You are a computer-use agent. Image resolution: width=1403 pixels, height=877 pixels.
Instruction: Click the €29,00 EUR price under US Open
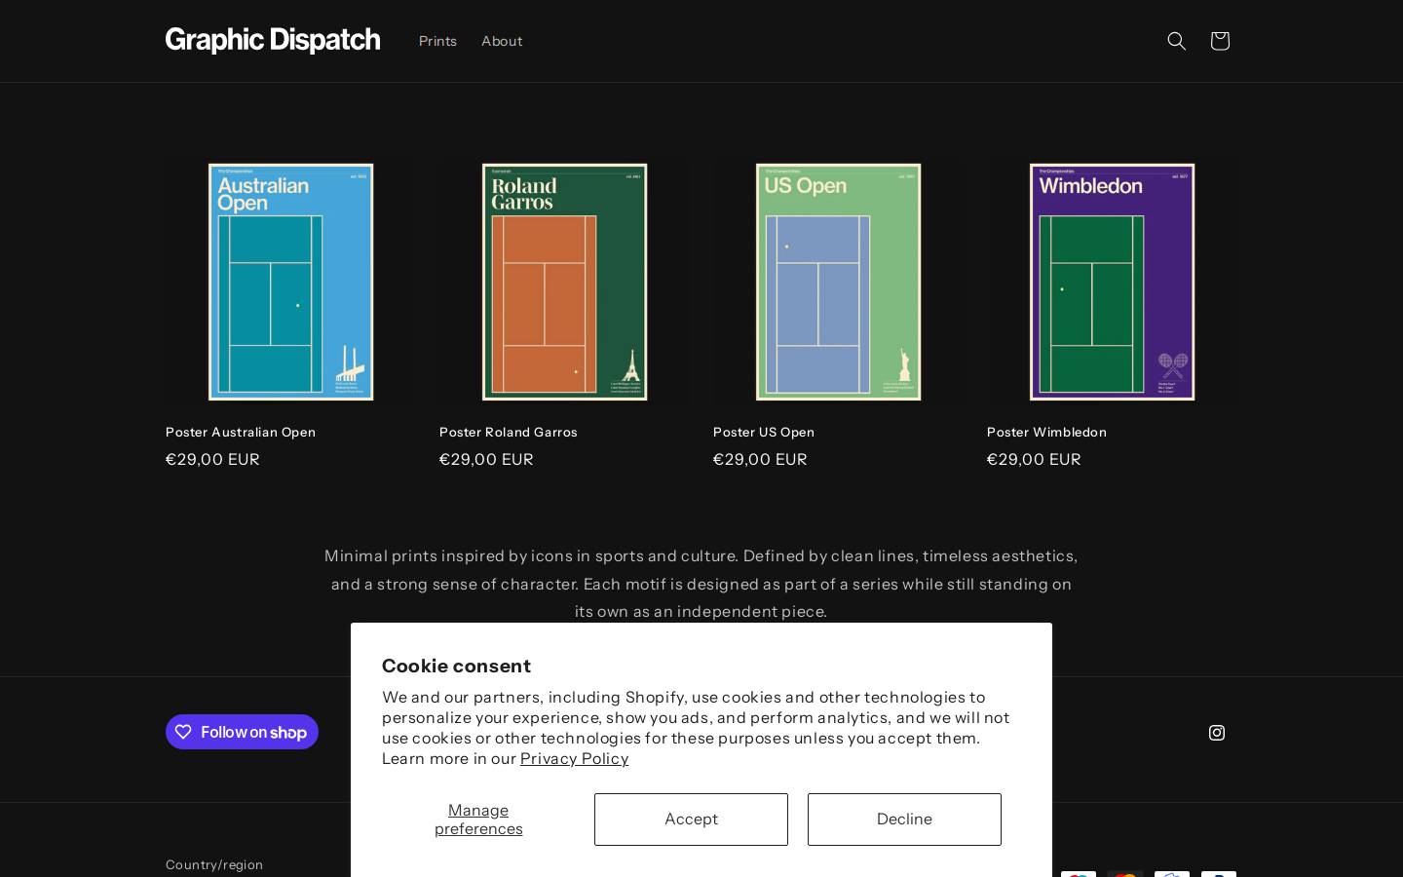tap(760, 459)
